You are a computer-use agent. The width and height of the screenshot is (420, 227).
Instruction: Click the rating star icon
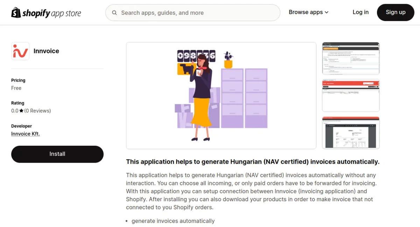21,111
